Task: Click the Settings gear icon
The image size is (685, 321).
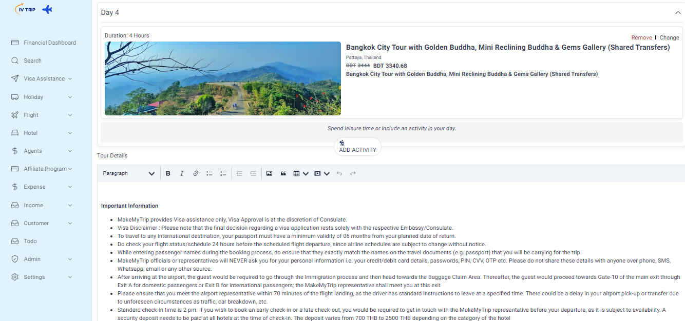Action: [x=15, y=277]
